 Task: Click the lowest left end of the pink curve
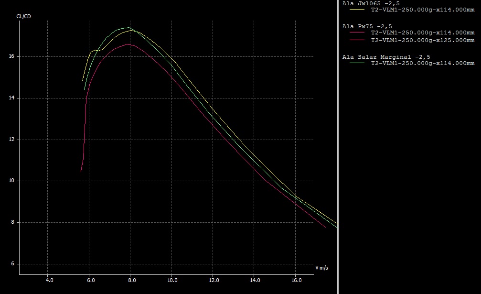(x=81, y=171)
